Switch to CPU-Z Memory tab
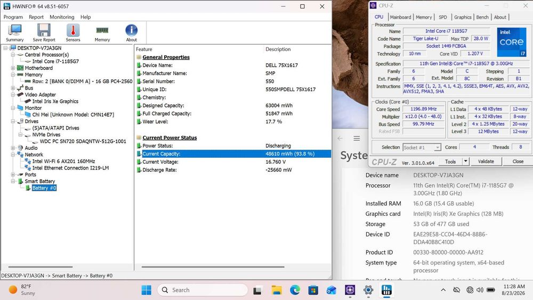 (424, 18)
